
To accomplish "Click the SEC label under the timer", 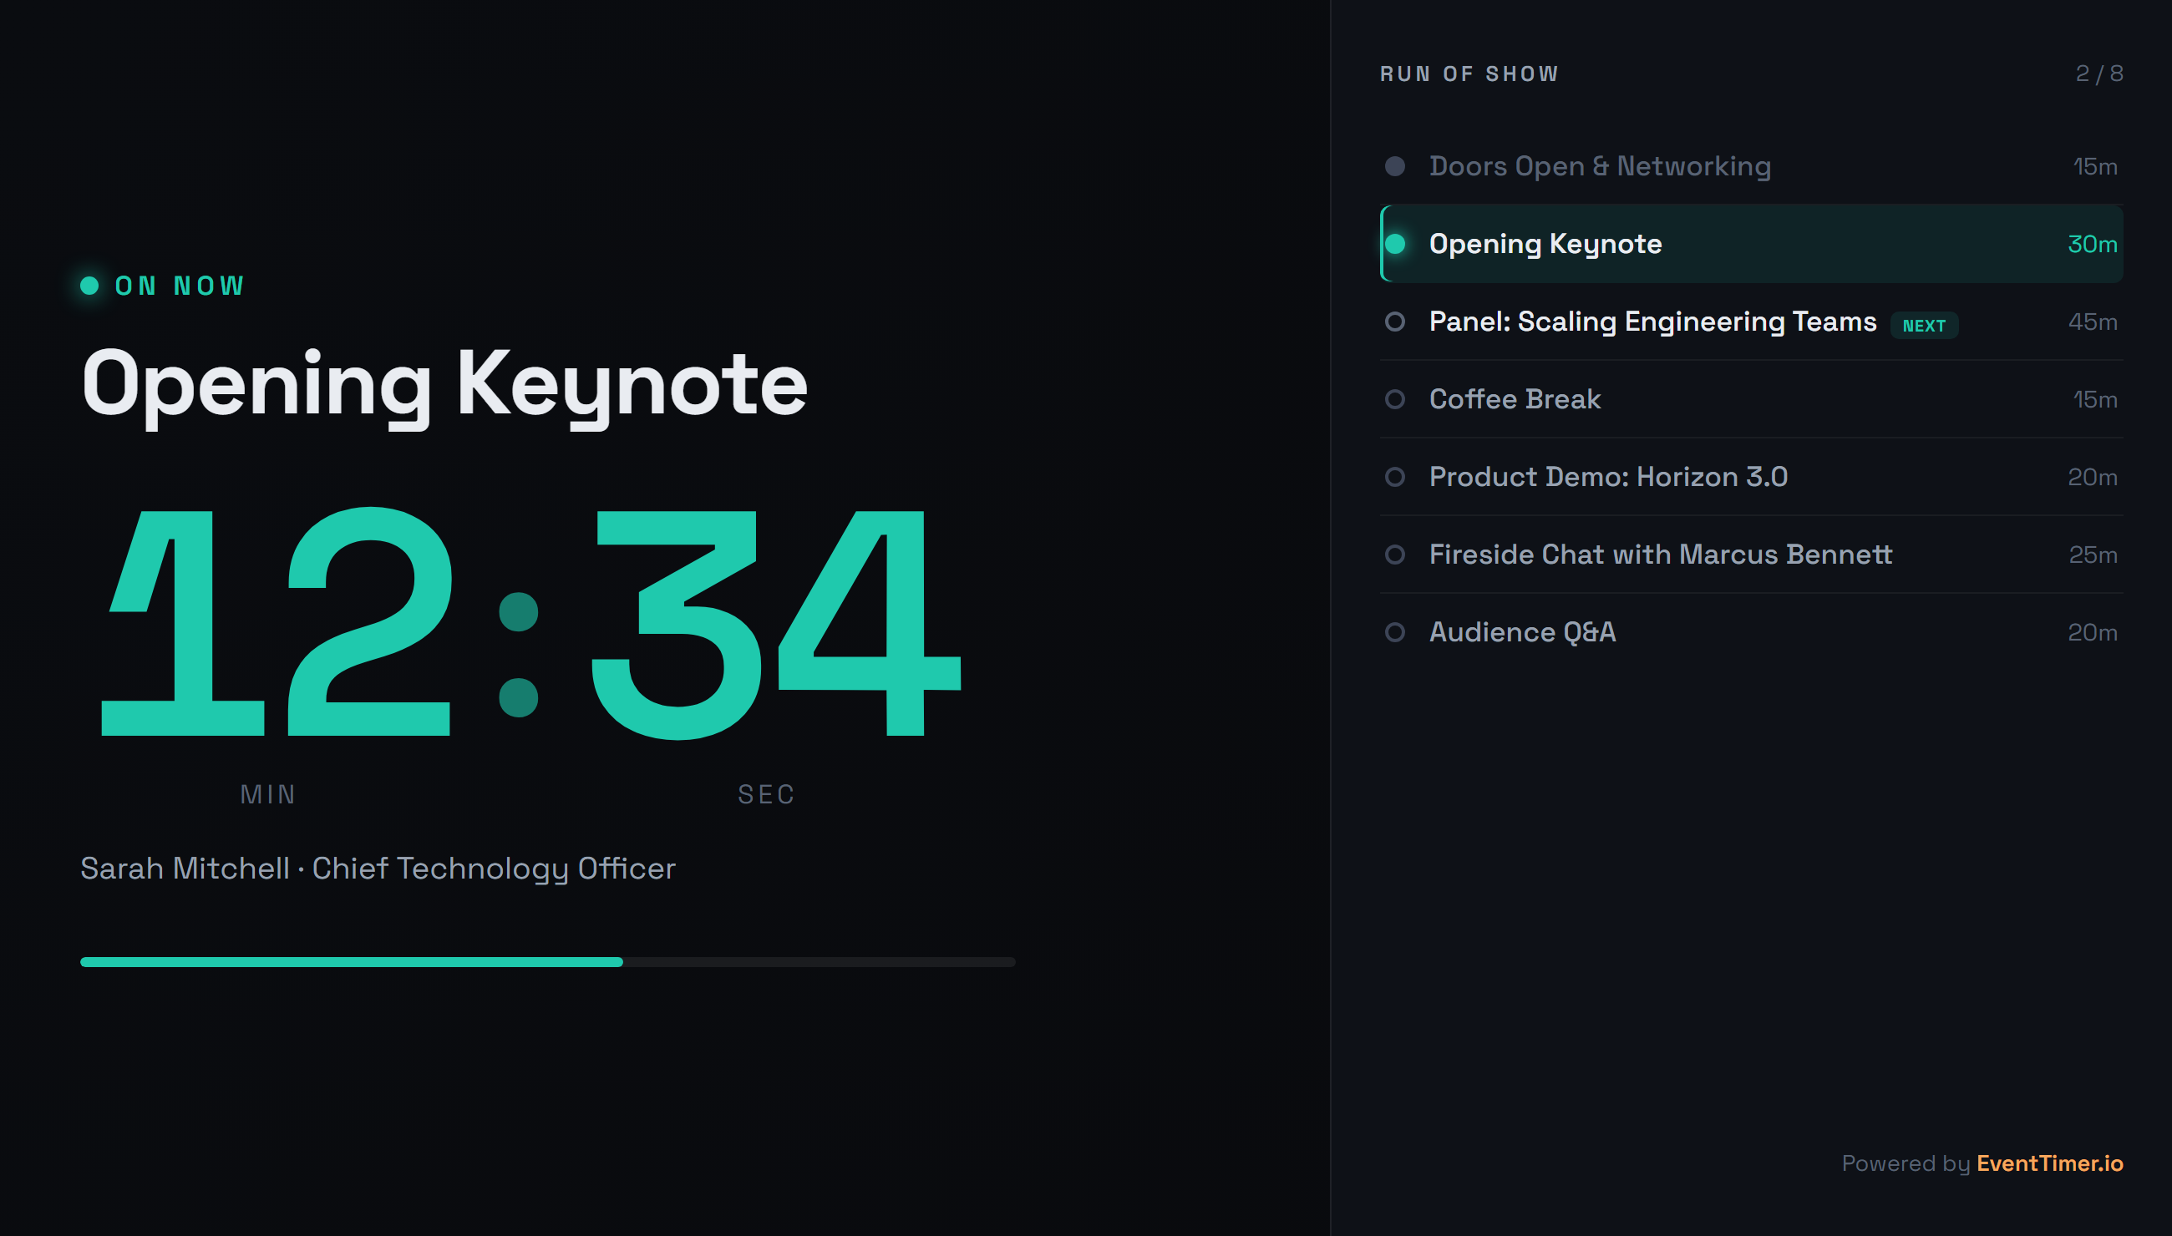I will click(766, 794).
